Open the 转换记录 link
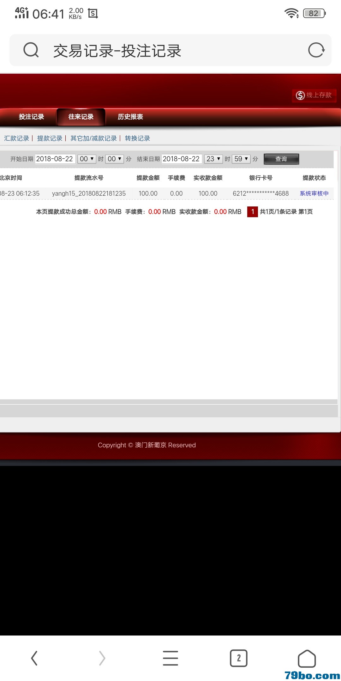The height and width of the screenshot is (681, 341). coord(137,138)
